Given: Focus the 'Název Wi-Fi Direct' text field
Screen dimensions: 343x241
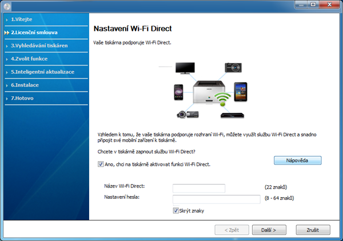Looking at the screenshot, I should (199, 188).
